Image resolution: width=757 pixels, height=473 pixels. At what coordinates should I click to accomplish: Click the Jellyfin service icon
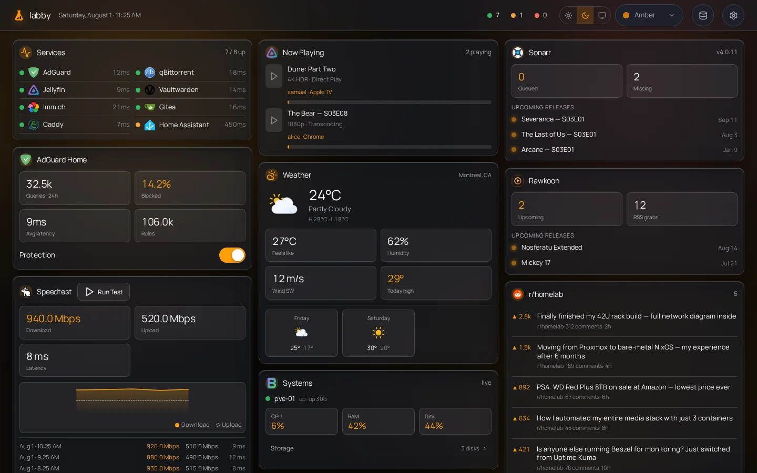[x=34, y=90]
